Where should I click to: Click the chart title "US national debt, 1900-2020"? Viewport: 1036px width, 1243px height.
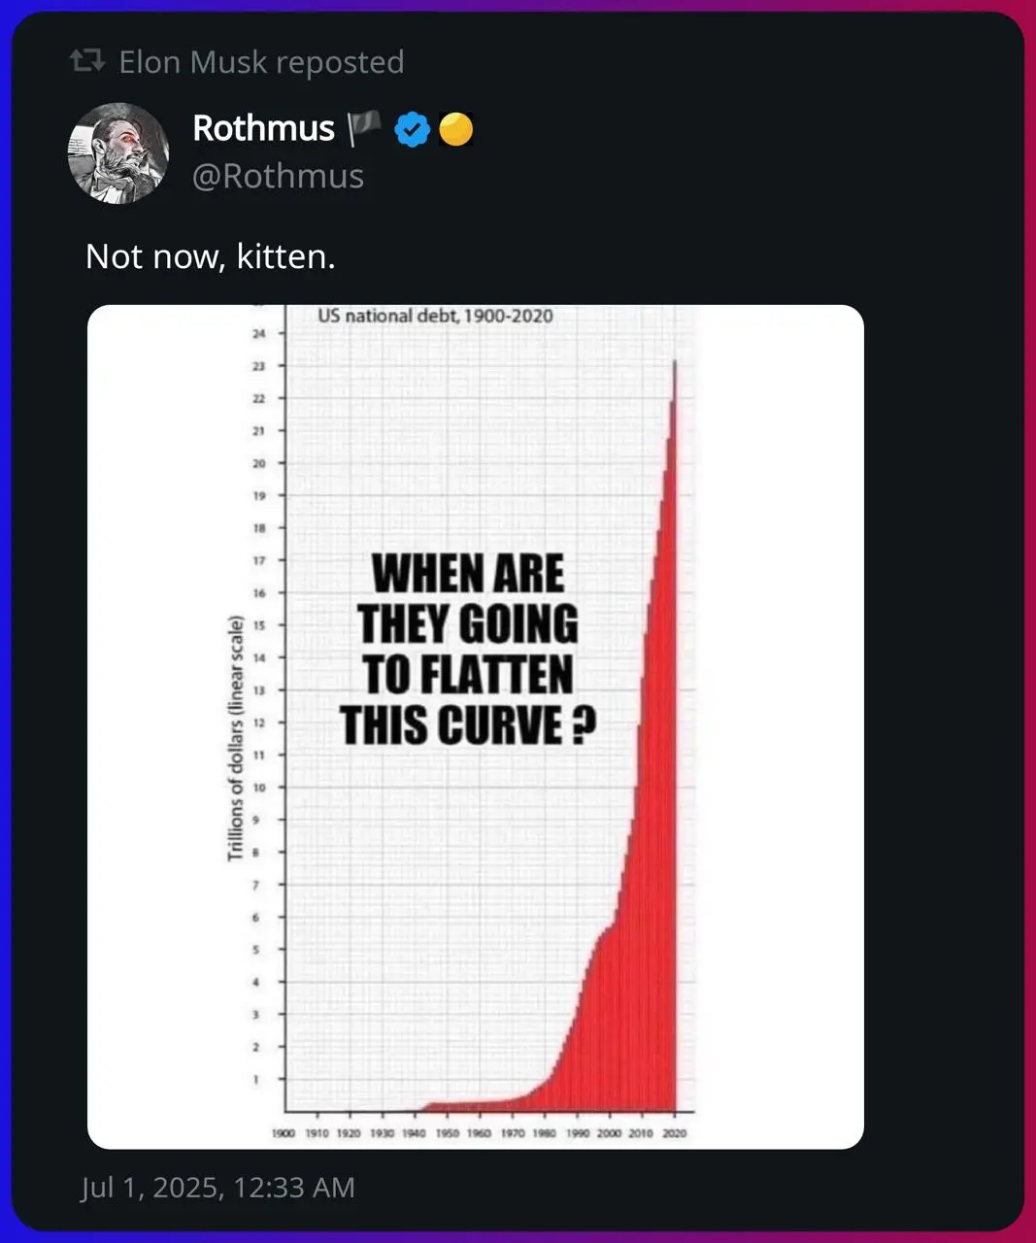(435, 316)
